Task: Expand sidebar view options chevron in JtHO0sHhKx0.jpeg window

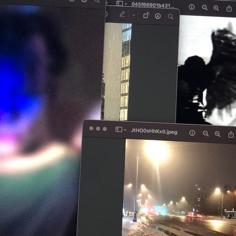Action: point(125,130)
